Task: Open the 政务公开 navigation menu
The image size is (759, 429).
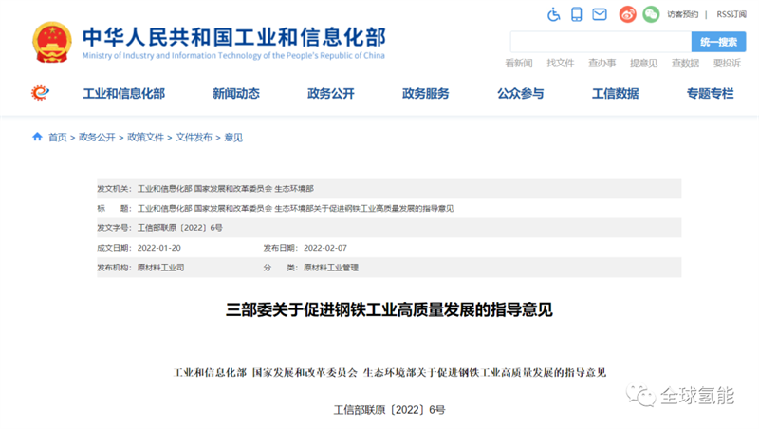Action: coord(331,93)
